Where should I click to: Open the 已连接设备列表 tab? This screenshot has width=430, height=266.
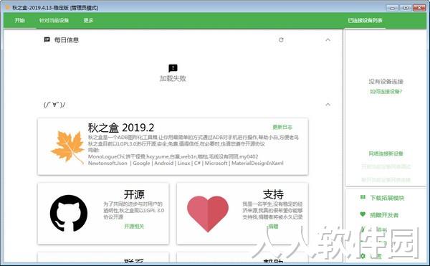tap(365, 20)
